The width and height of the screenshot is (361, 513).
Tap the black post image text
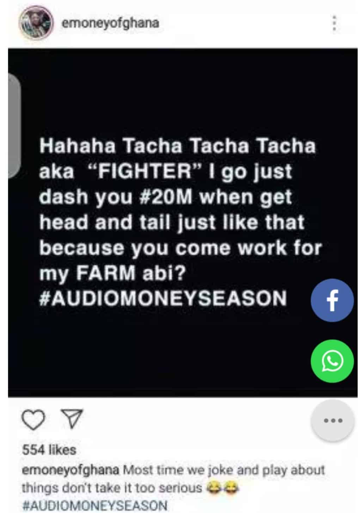tap(183, 222)
